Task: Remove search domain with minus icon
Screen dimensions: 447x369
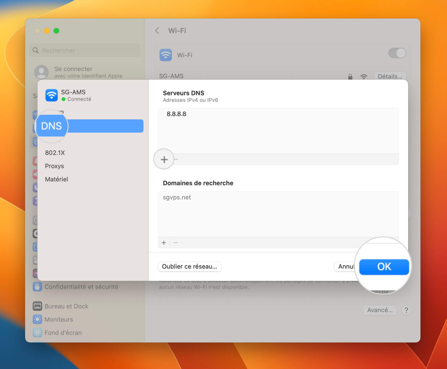Action: click(x=176, y=243)
